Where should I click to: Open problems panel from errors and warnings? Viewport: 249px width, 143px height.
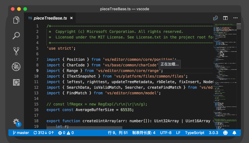point(66,133)
